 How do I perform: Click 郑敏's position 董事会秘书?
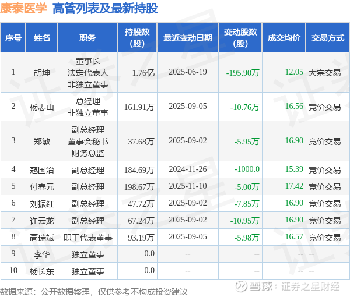click(x=88, y=142)
